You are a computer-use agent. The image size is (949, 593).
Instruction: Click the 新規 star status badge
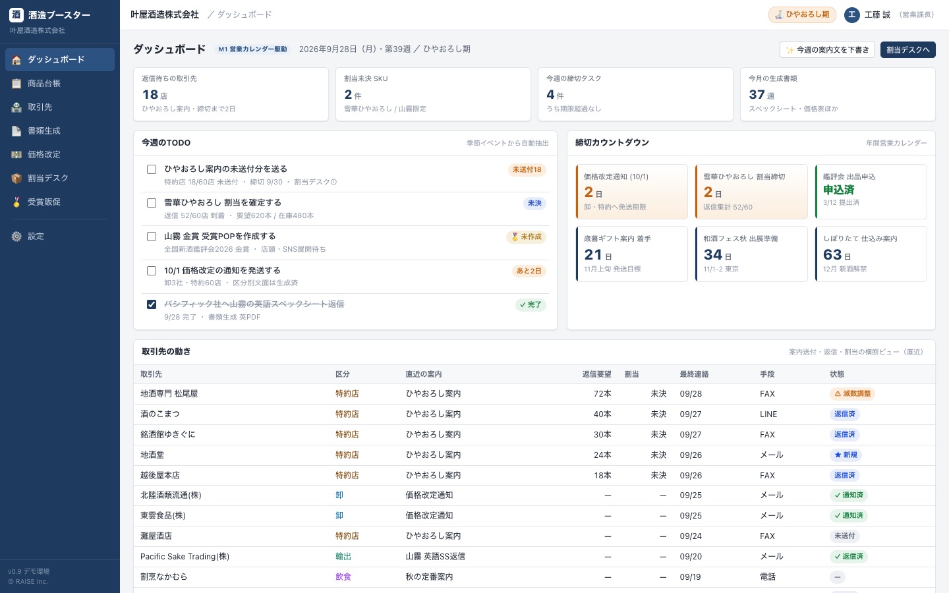pos(846,455)
